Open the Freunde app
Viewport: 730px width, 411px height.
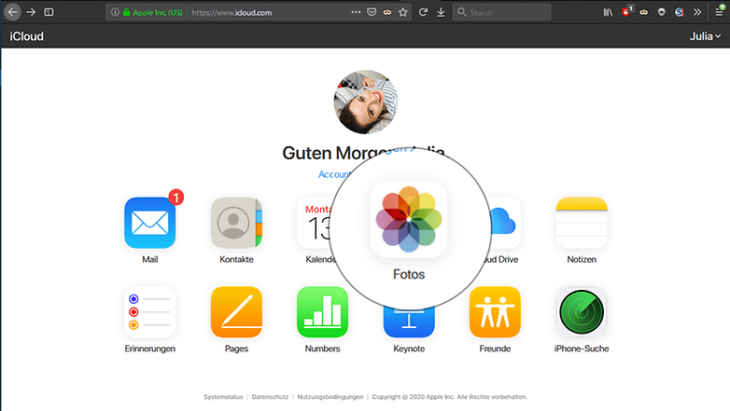tap(495, 312)
